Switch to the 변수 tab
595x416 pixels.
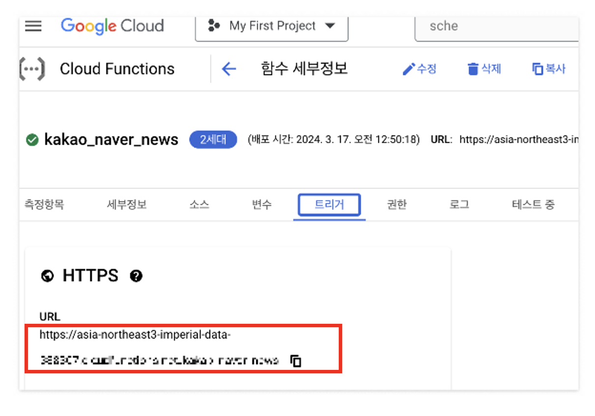point(262,205)
